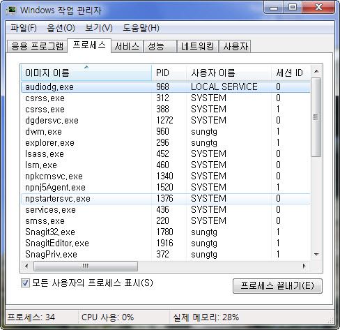This screenshot has height=330, width=340.
Task: Select the Snagit32.exe process
Action: point(166,232)
